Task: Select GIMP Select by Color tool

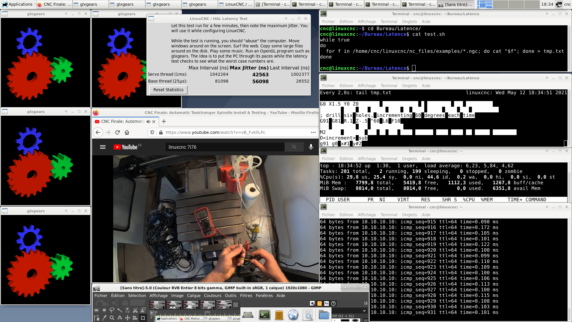Action: (x=128, y=310)
